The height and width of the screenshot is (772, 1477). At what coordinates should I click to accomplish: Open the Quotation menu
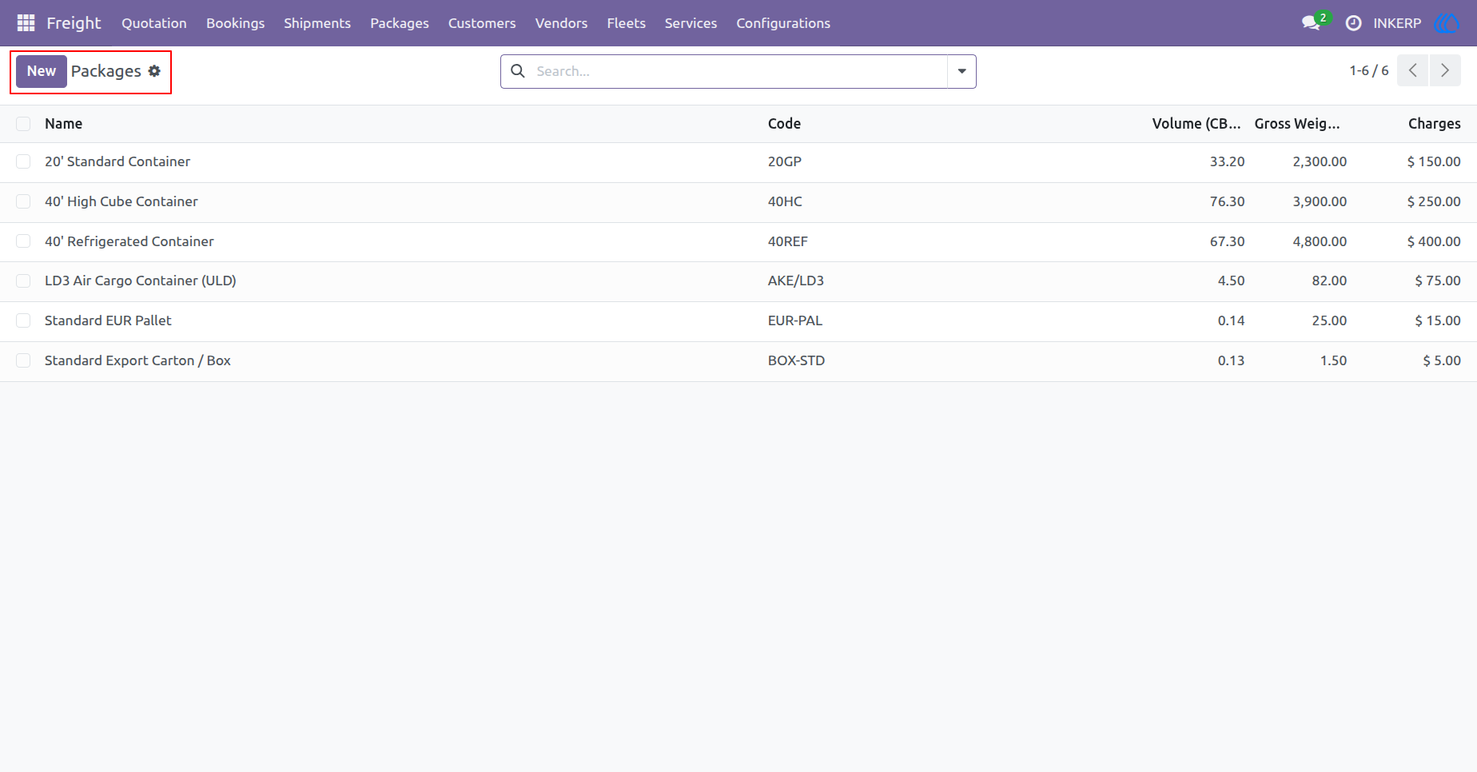point(154,23)
